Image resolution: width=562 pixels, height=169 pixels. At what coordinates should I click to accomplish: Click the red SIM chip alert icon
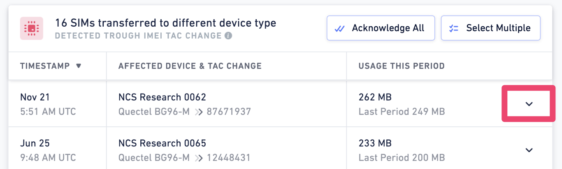click(x=32, y=28)
